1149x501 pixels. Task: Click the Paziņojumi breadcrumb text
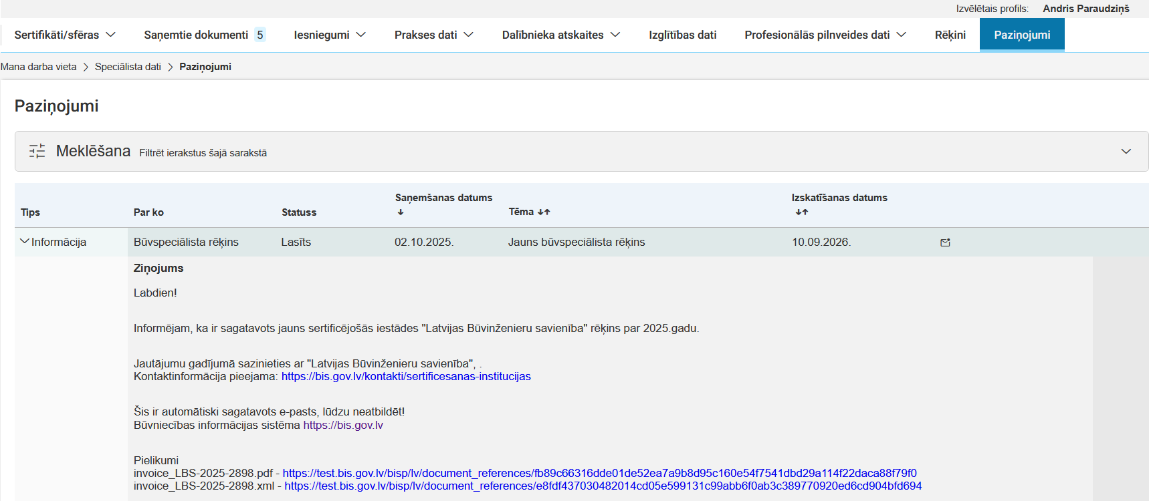click(x=205, y=67)
